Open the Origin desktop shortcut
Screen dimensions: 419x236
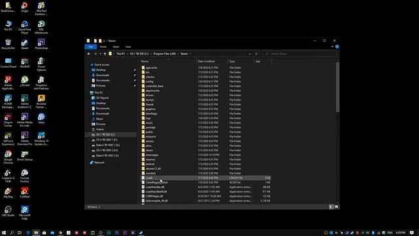click(25, 7)
